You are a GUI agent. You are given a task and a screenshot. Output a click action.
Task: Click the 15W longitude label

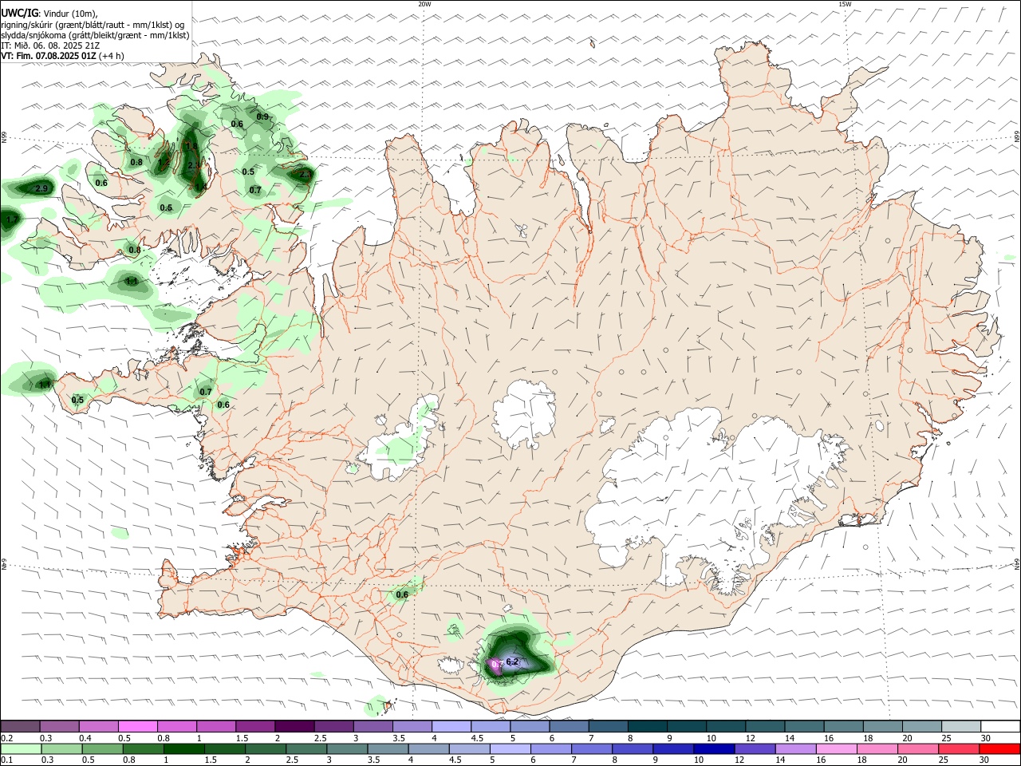[x=845, y=4]
